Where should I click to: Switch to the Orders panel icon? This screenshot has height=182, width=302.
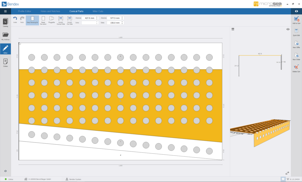tap(5, 62)
